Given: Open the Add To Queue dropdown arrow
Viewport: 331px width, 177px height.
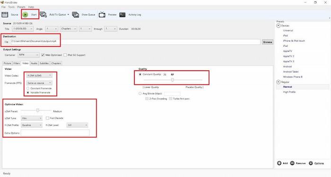Looking at the screenshot, I should (68, 15).
